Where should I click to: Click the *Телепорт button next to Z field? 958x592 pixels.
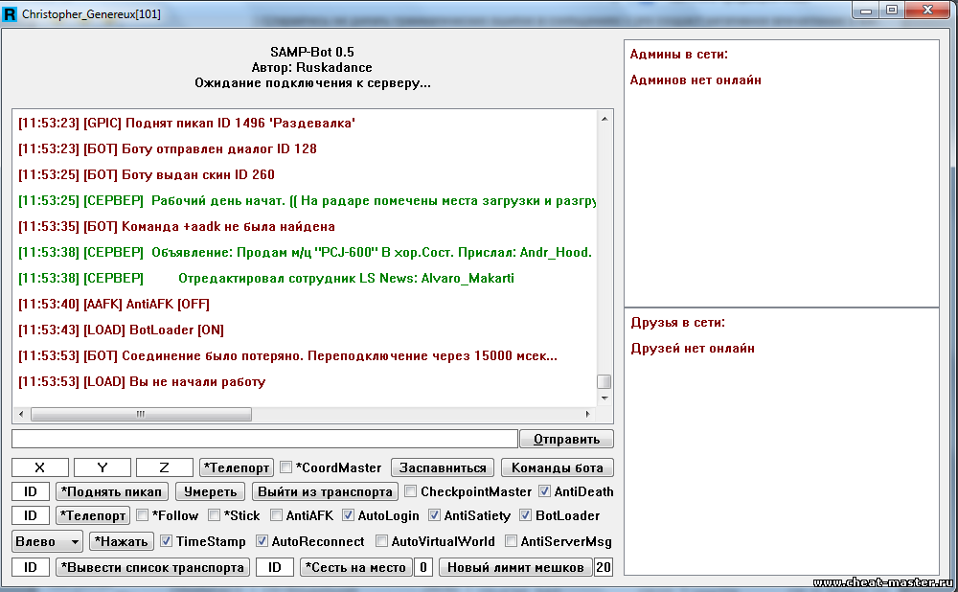(237, 467)
